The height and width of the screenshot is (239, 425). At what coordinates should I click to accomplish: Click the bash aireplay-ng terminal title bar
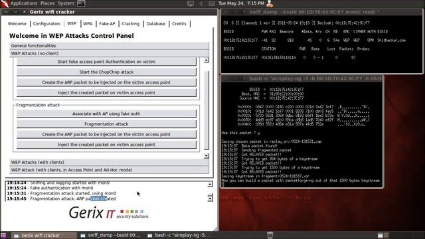click(302, 78)
